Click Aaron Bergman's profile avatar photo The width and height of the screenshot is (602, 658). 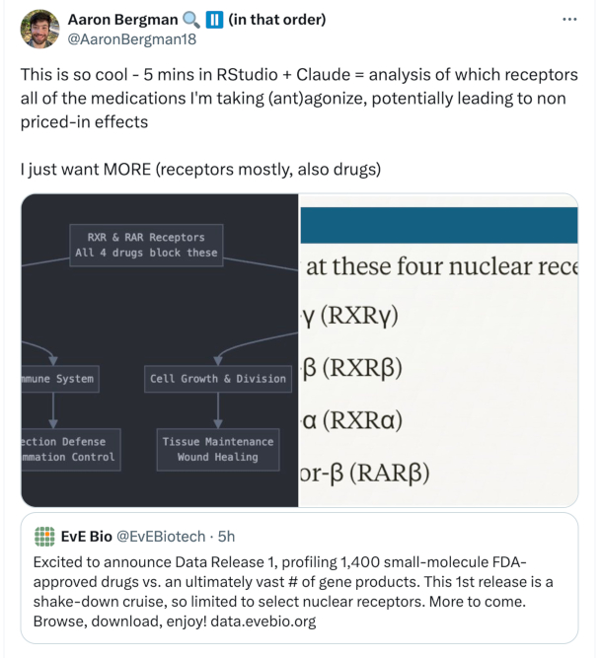point(38,29)
